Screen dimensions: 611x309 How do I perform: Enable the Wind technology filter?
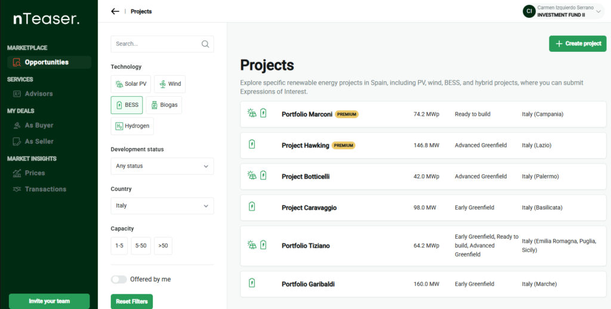pos(169,84)
